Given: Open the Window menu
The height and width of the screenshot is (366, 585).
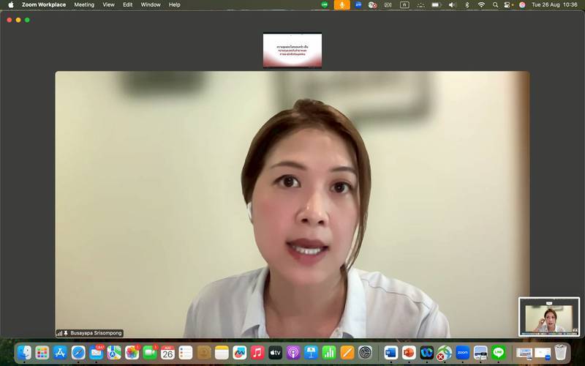Looking at the screenshot, I should tap(151, 4).
